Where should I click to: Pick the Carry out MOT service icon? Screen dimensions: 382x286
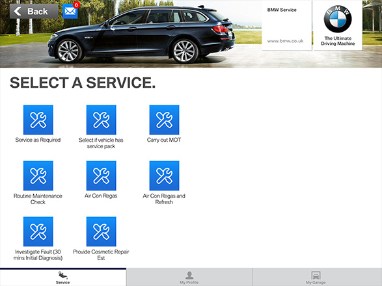click(164, 120)
